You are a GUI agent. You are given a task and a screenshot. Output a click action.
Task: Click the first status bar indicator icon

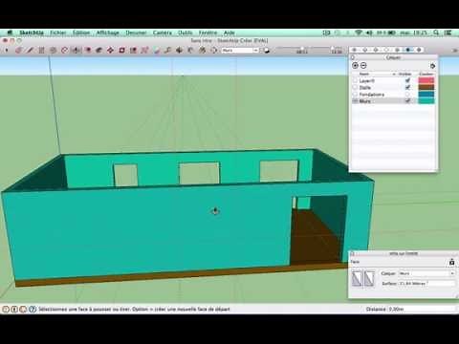6,309
